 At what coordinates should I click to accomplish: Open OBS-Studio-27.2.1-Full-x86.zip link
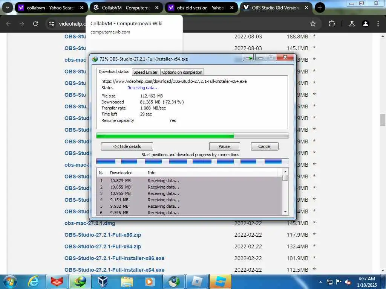coord(103,235)
